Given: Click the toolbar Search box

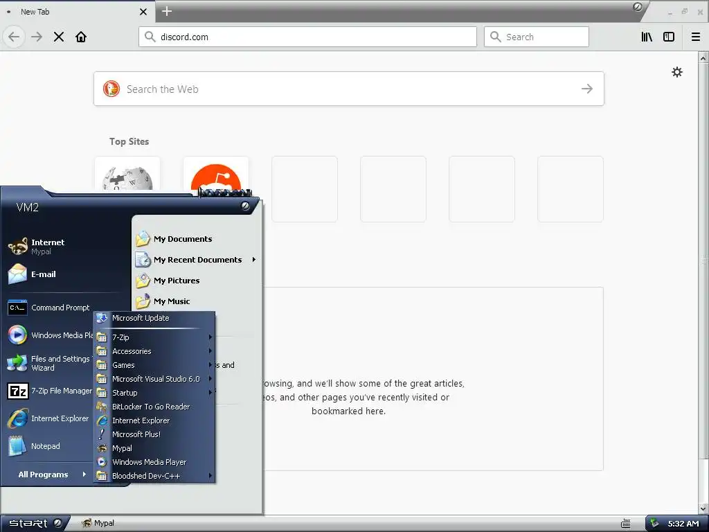Looking at the screenshot, I should 537,37.
